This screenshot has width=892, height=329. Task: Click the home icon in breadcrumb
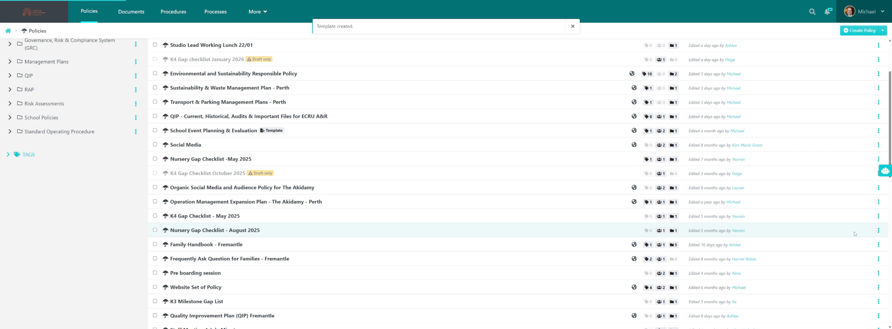click(8, 31)
